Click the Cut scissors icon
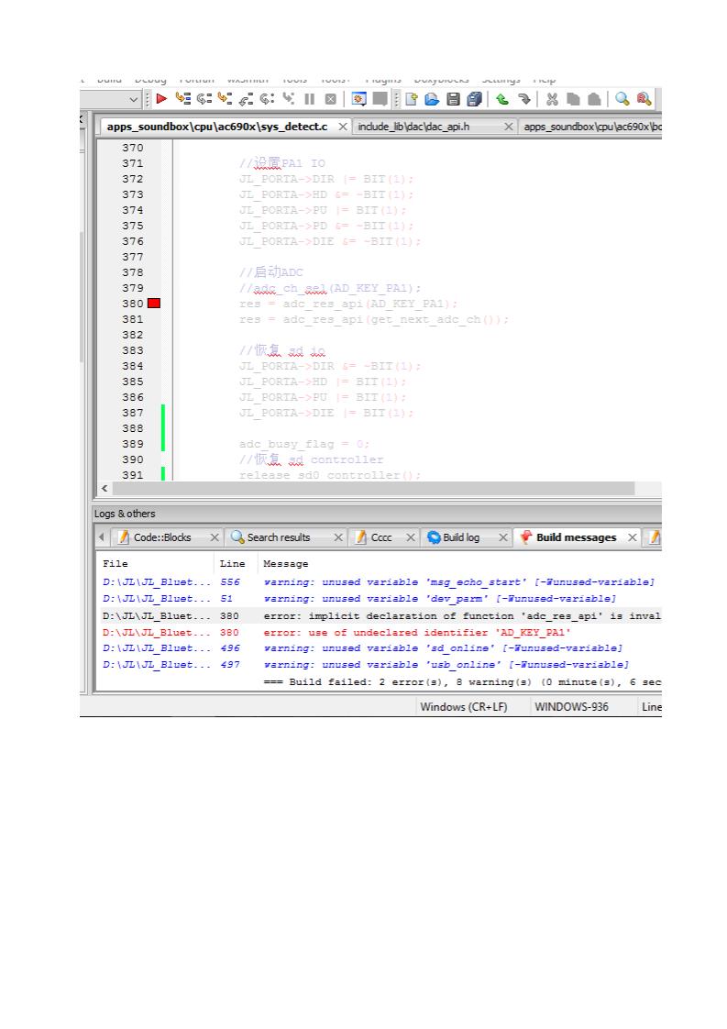This screenshot has width=727, height=1029. pos(552,99)
